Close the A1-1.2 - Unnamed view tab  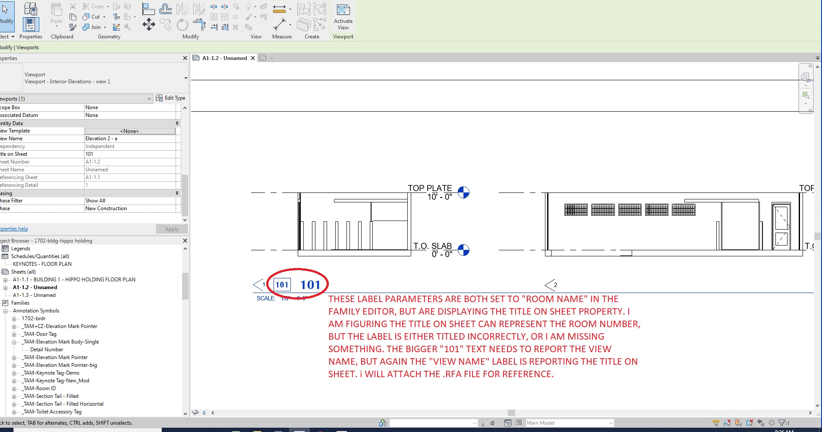253,58
